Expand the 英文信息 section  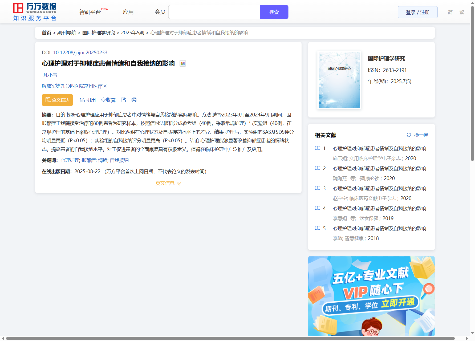coord(168,183)
